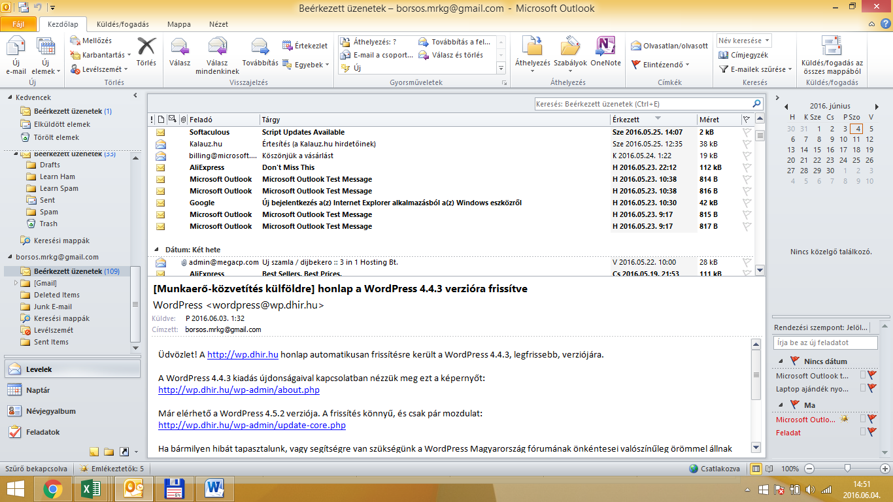Click the Szűrő bekapcsolva filter status
Viewport: 893px width, 502px height.
click(x=36, y=469)
